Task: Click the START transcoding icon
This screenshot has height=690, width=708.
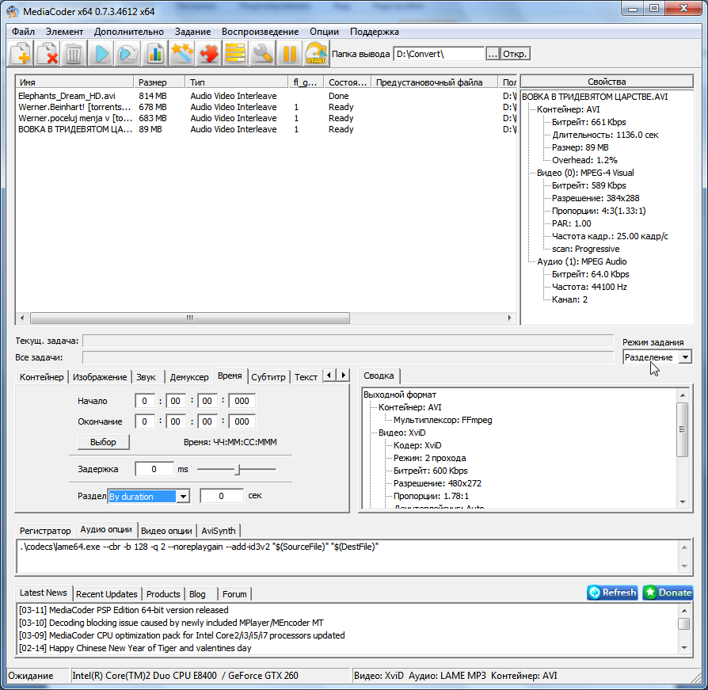Action: click(316, 54)
